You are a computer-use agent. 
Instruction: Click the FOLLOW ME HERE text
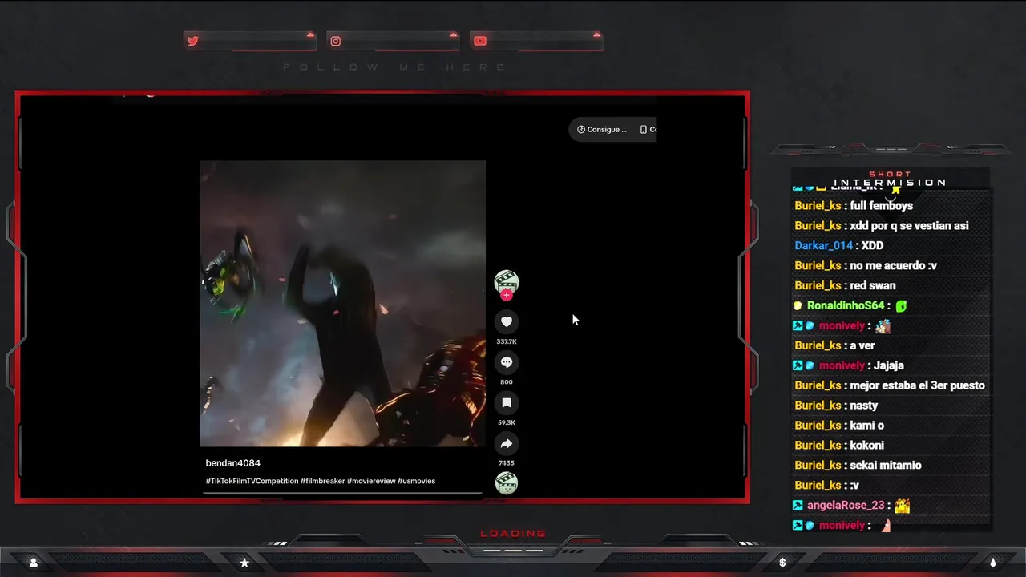point(394,67)
